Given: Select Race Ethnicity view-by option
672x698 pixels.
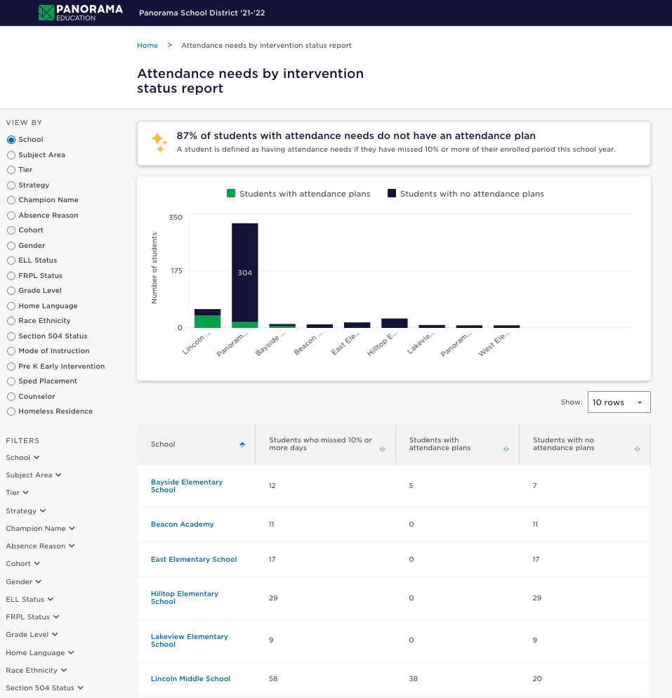Looking at the screenshot, I should pyautogui.click(x=11, y=321).
